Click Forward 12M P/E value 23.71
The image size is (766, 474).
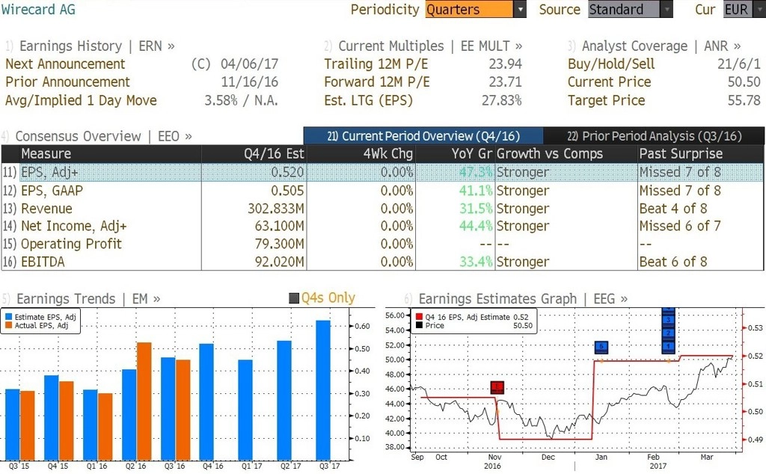505,82
